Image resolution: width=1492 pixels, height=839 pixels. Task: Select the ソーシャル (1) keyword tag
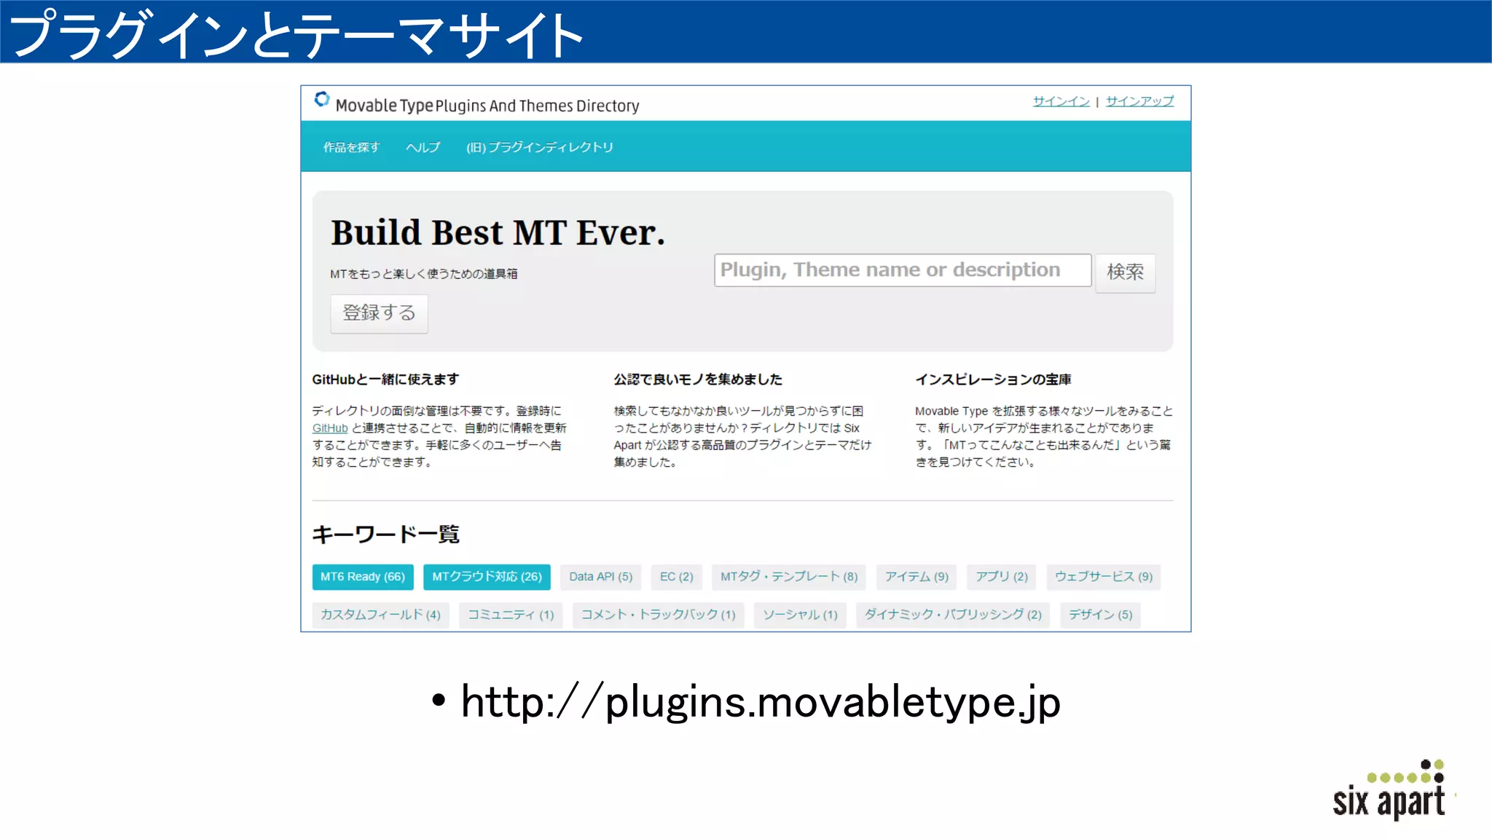point(800,615)
